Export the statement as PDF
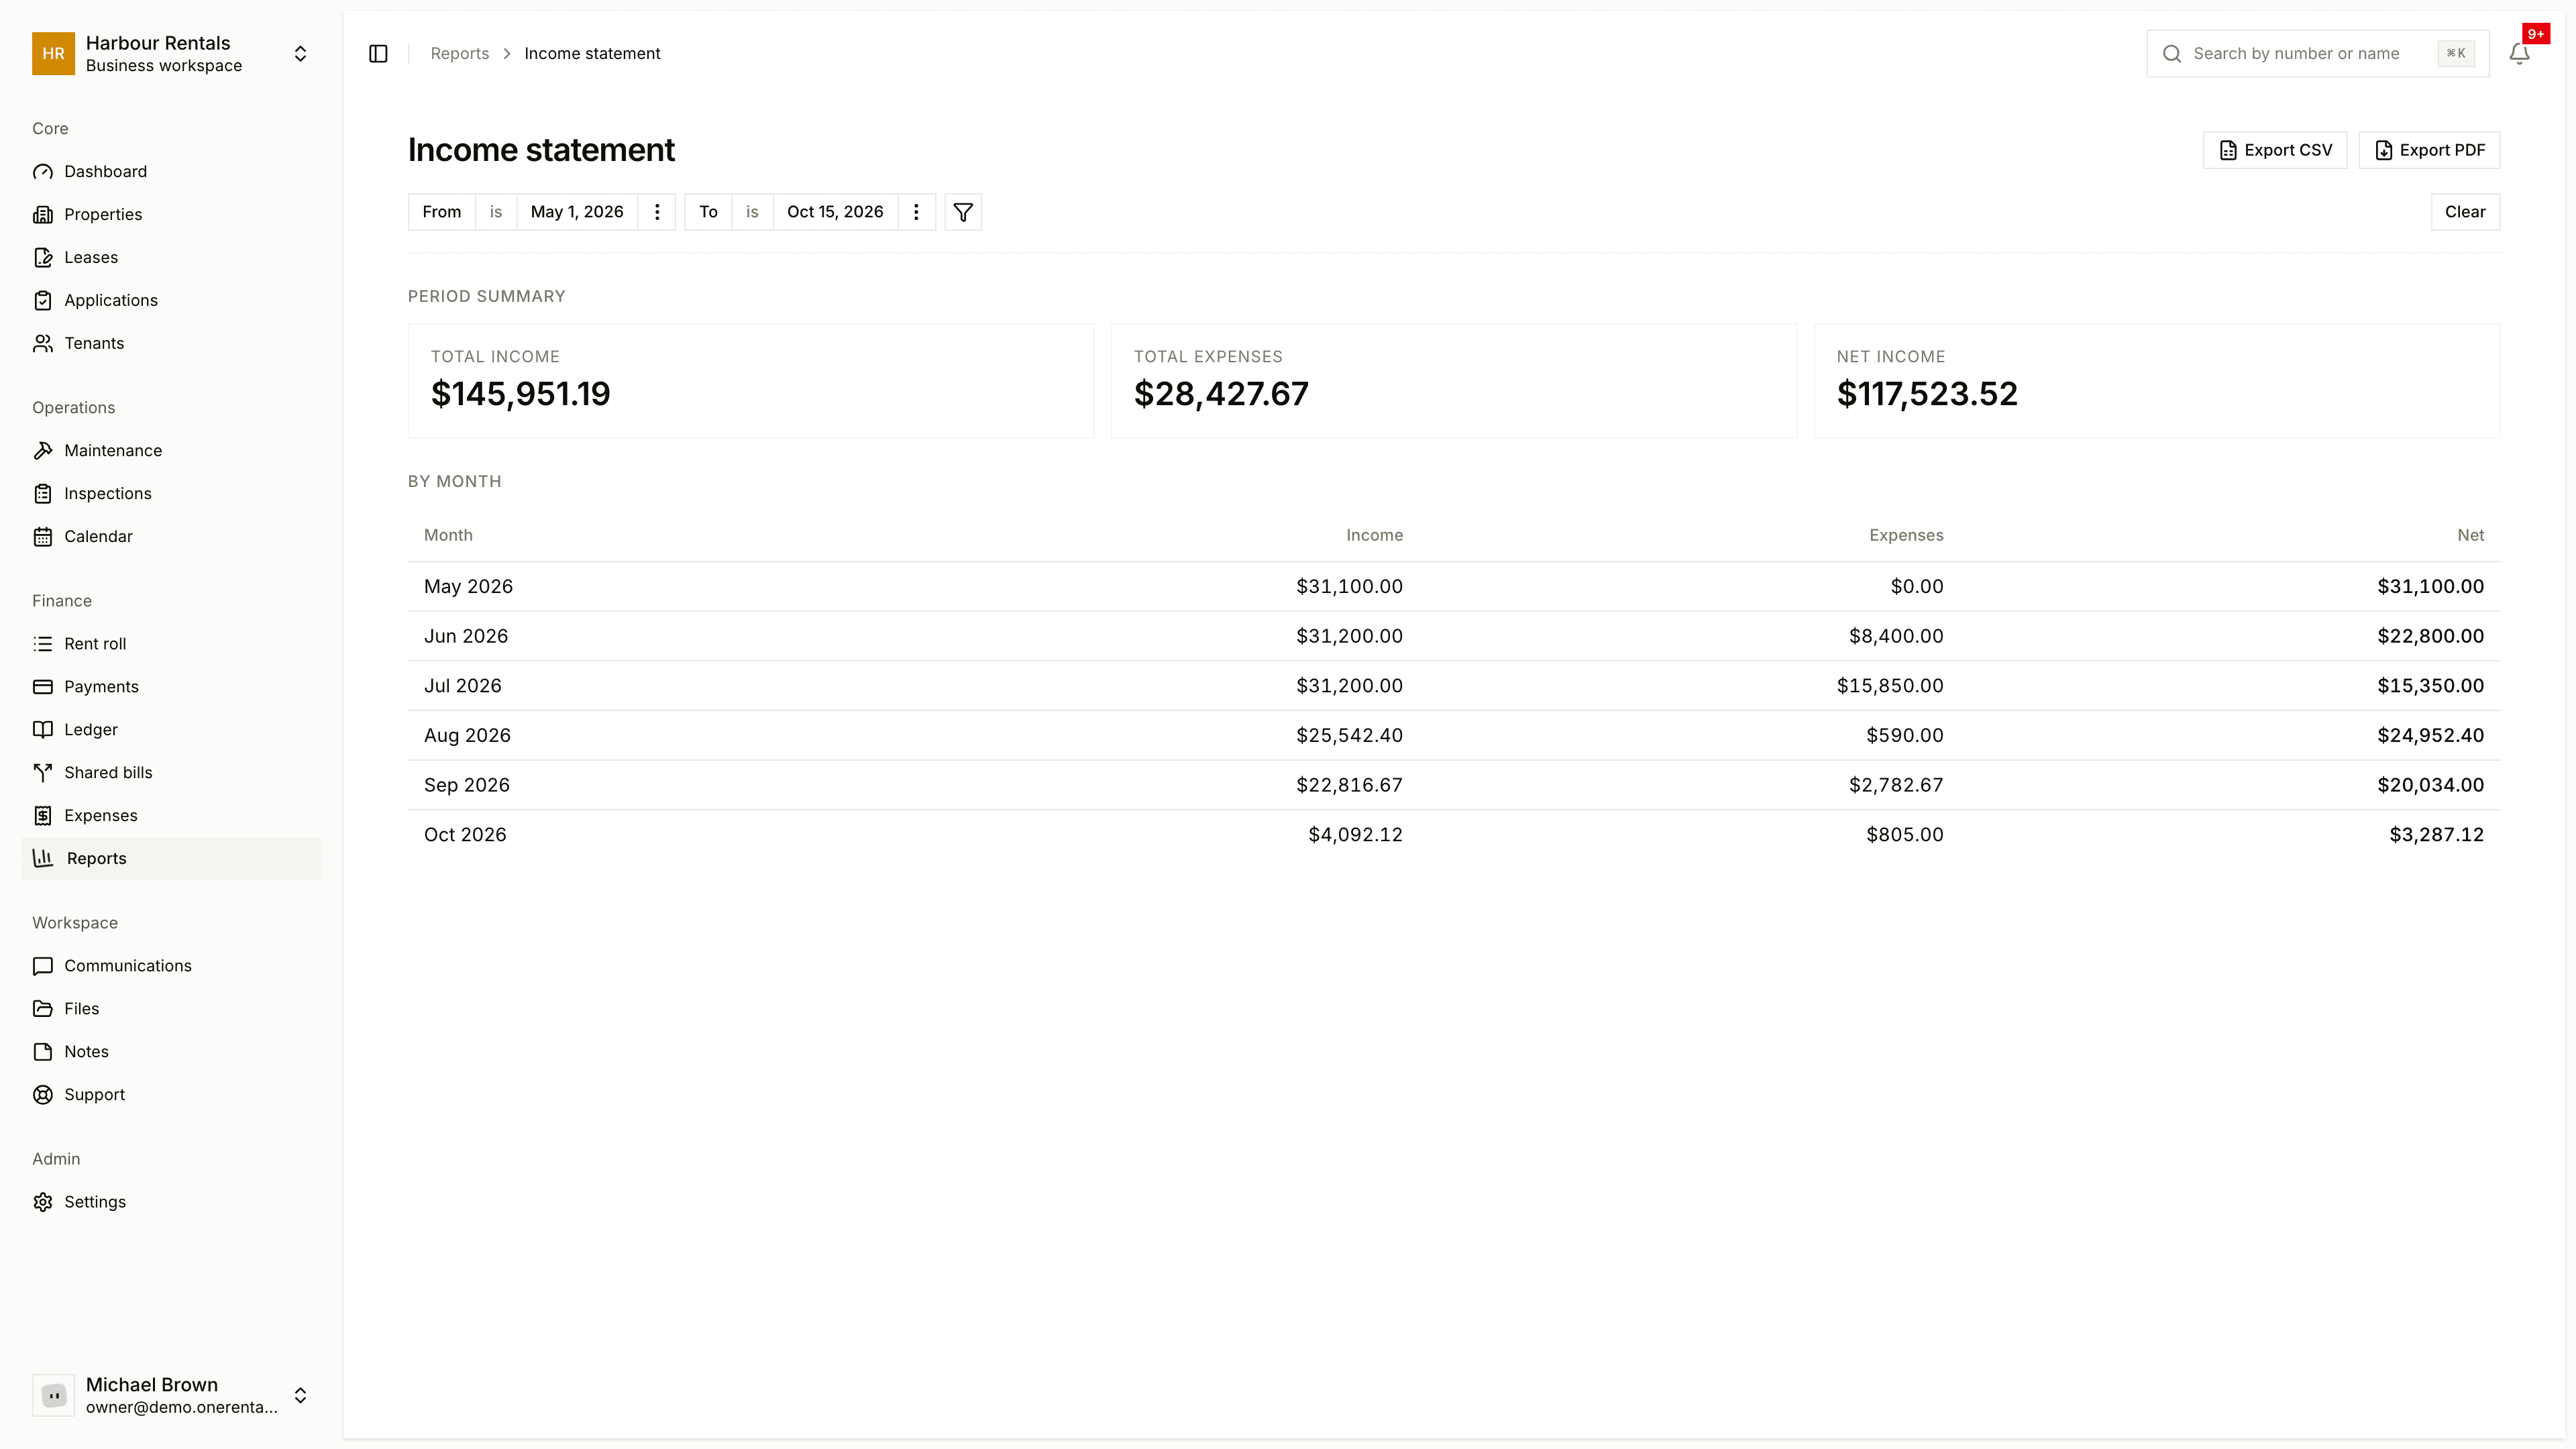Image resolution: width=2576 pixels, height=1449 pixels. (x=2429, y=150)
